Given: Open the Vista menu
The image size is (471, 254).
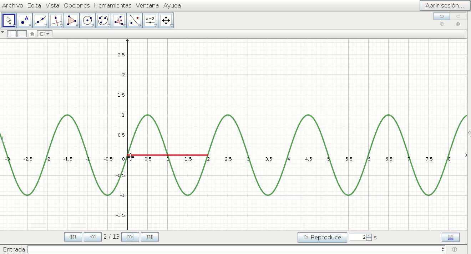Looking at the screenshot, I should coord(52,5).
